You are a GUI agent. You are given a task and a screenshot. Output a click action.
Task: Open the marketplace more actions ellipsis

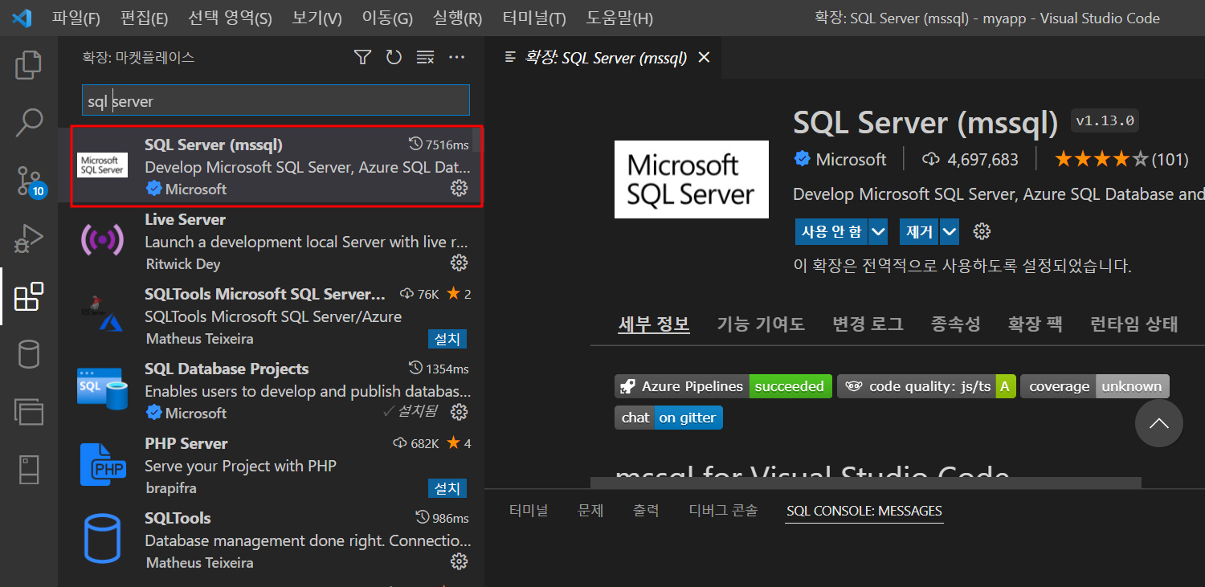click(x=456, y=57)
